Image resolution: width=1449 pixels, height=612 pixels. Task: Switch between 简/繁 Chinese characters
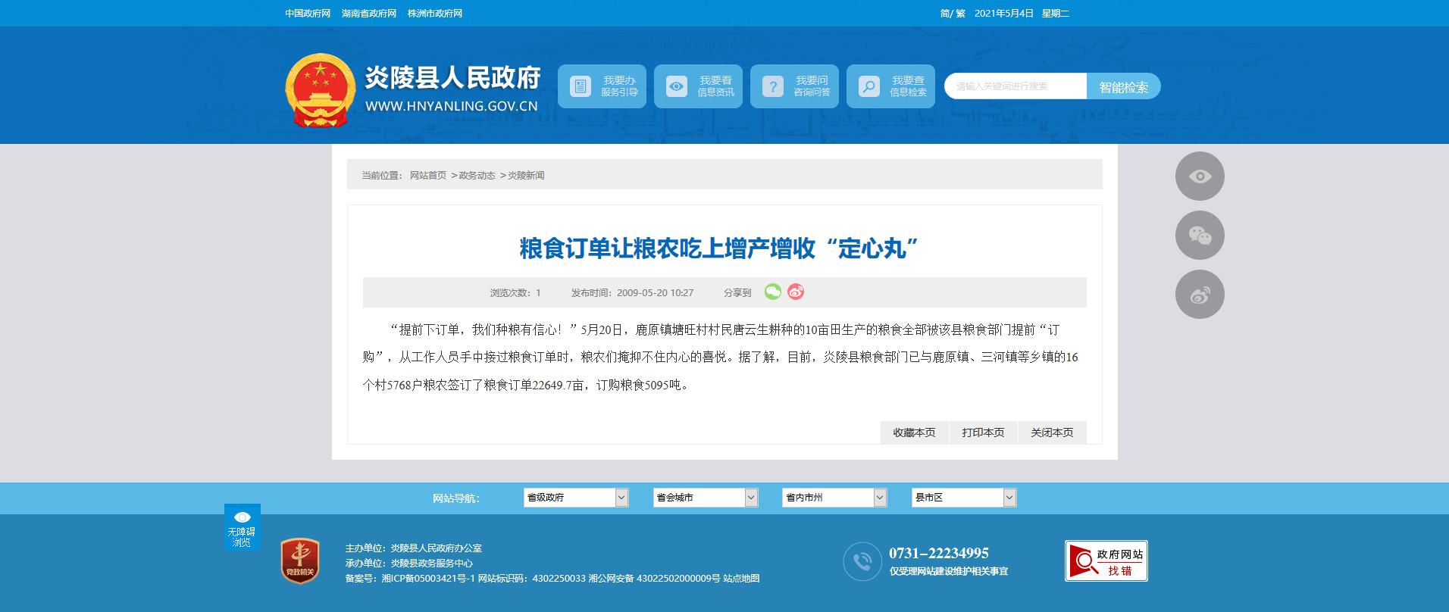(x=952, y=14)
